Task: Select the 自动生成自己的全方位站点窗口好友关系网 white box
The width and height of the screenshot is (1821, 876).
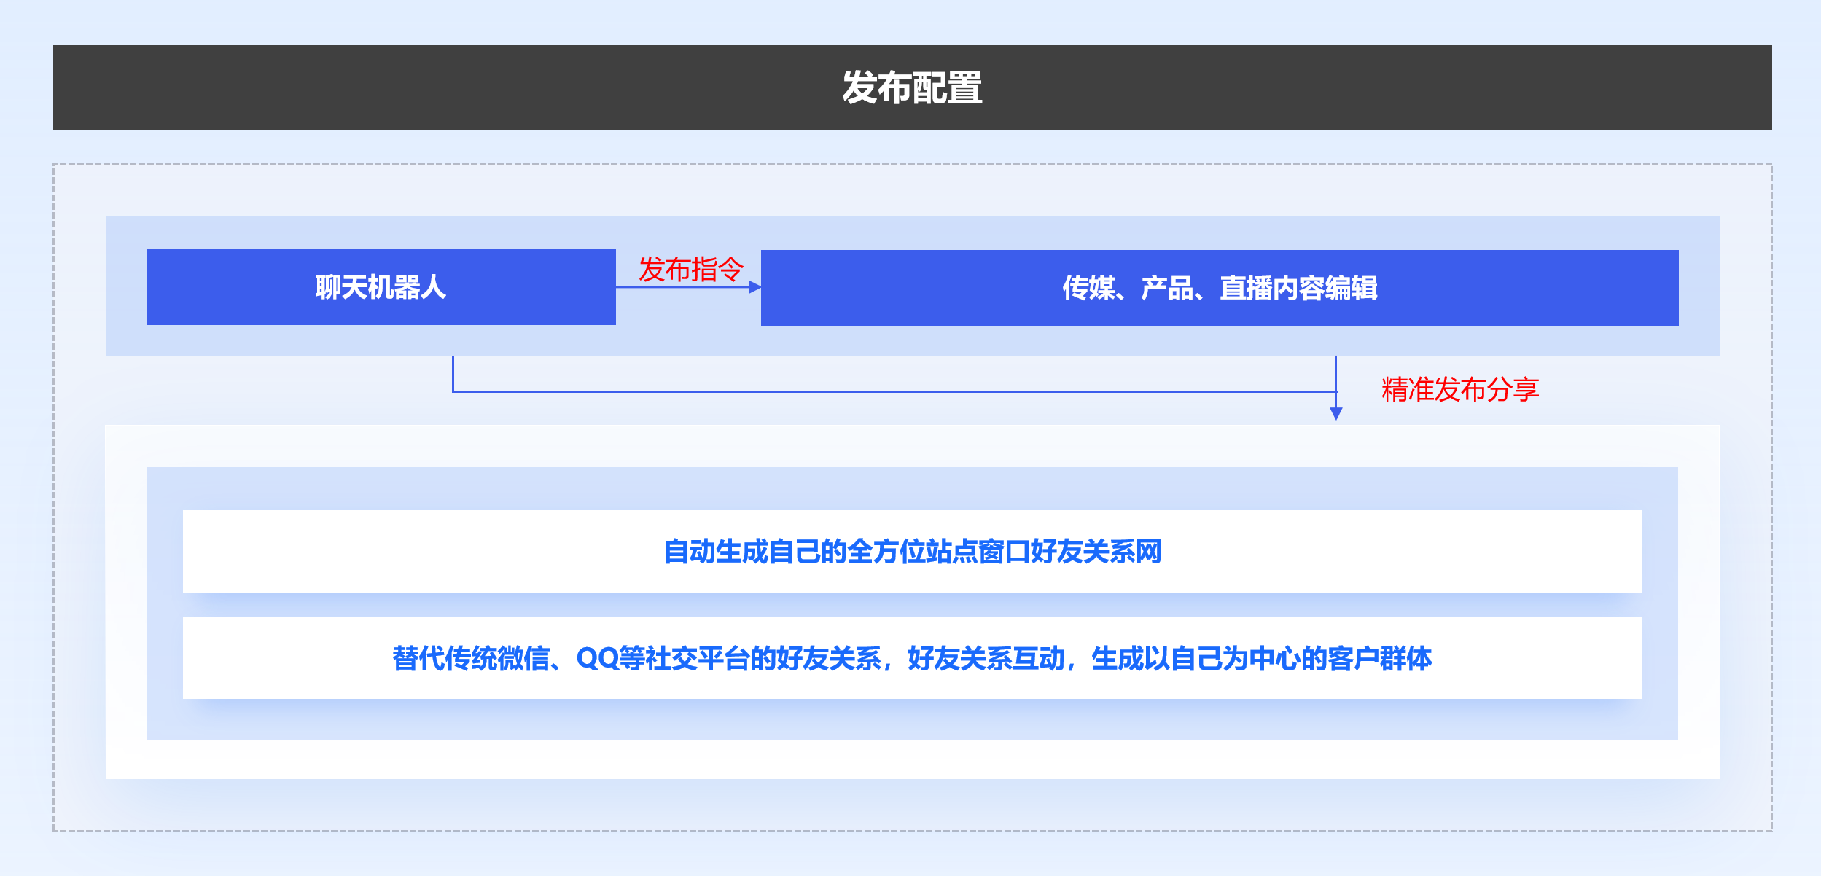Action: pyautogui.click(x=911, y=551)
